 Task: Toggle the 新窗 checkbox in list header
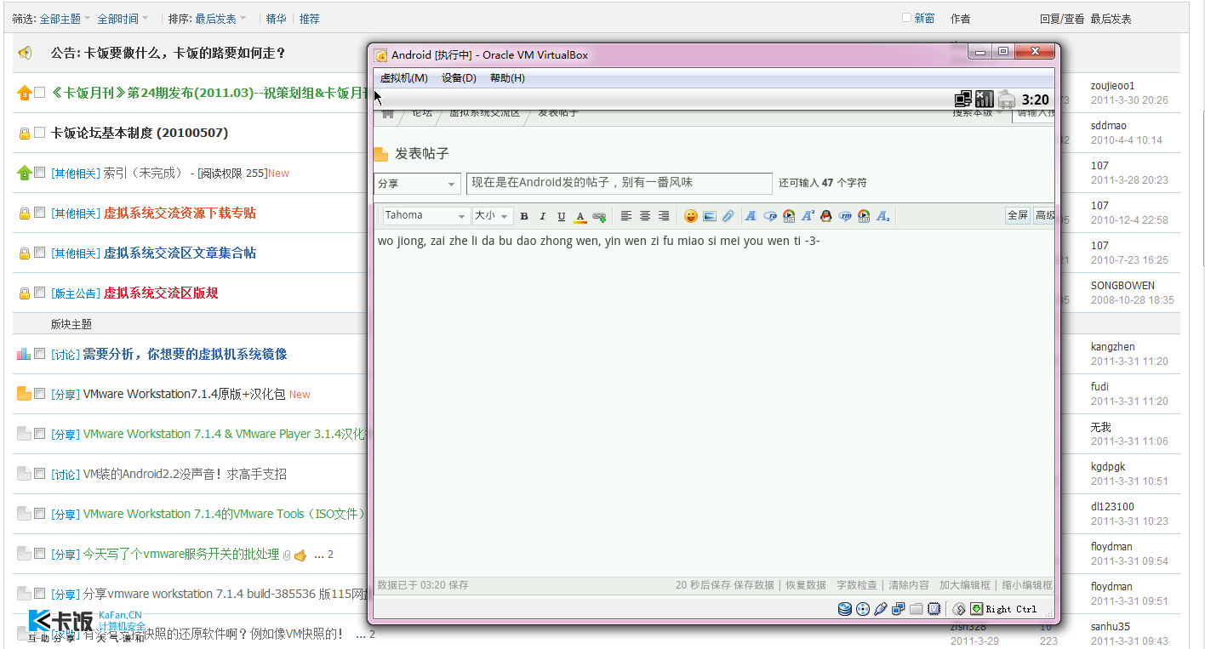pos(907,18)
